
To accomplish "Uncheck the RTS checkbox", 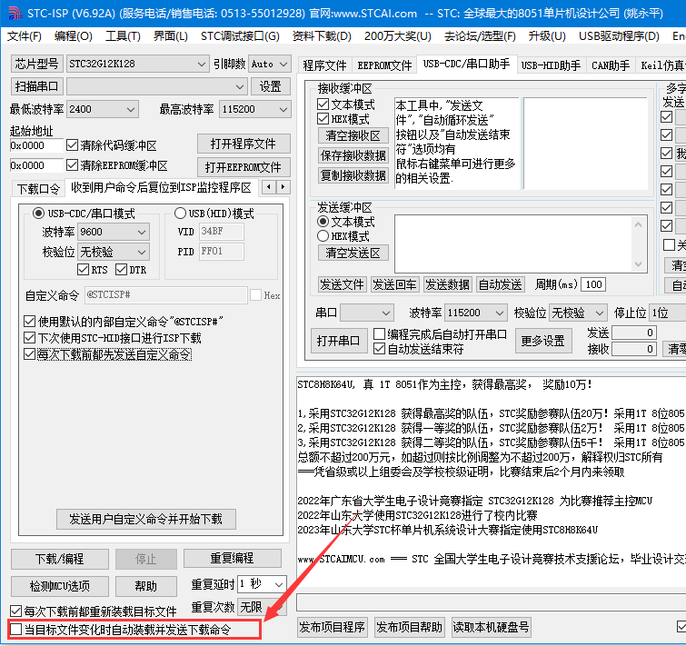I will click(83, 270).
